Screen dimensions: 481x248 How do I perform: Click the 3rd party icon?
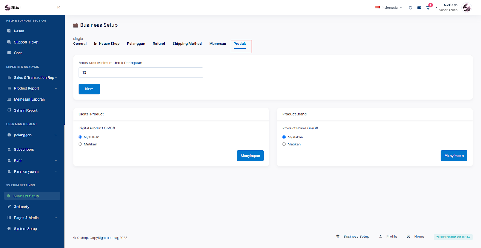9,207
